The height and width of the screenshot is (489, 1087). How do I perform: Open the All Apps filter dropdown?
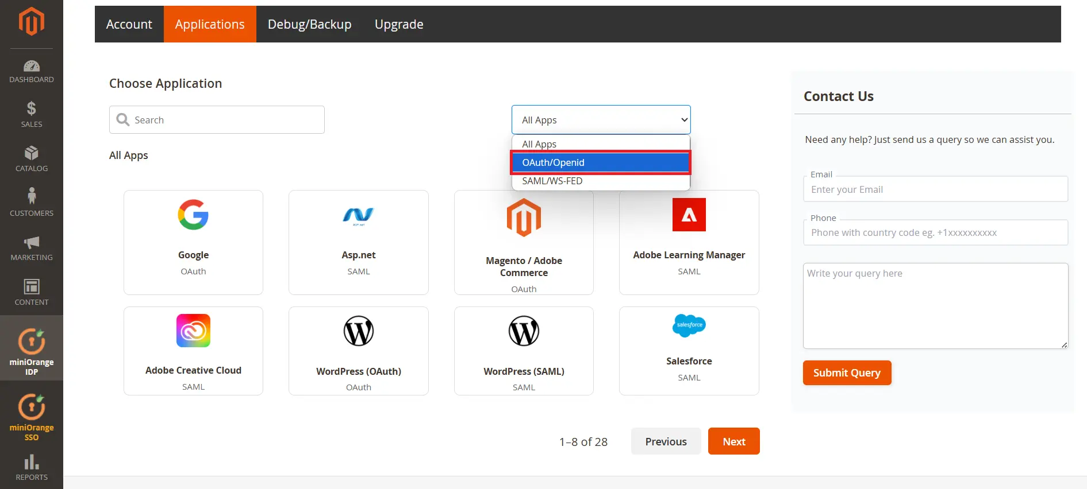(x=601, y=120)
